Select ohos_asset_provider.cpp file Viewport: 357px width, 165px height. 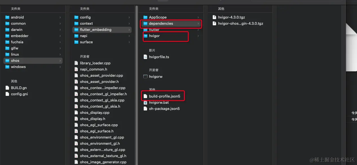102,75
